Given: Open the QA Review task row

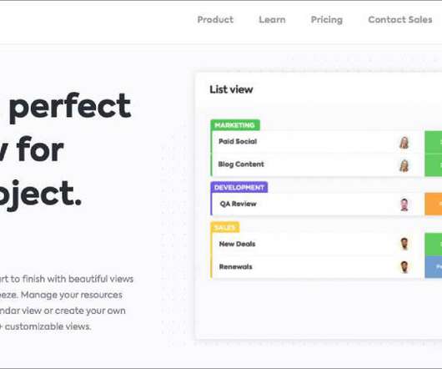Looking at the screenshot, I should click(x=316, y=205).
